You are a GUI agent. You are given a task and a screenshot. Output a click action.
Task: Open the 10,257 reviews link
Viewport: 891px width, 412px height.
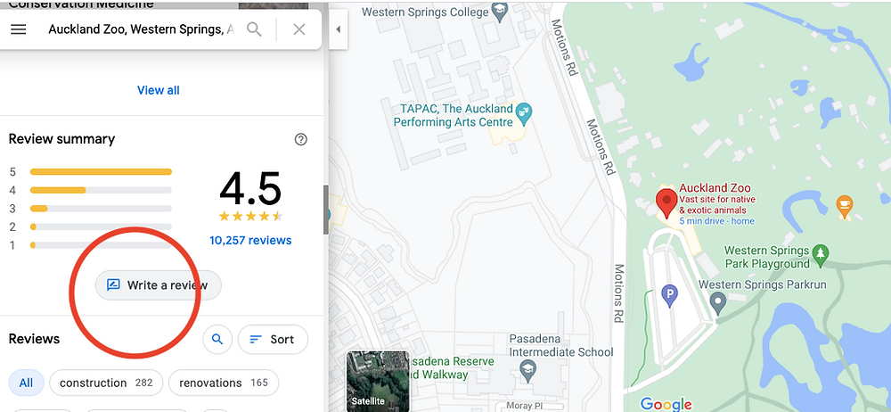(x=250, y=240)
